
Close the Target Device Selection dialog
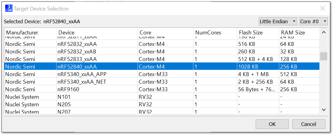(x=322, y=8)
